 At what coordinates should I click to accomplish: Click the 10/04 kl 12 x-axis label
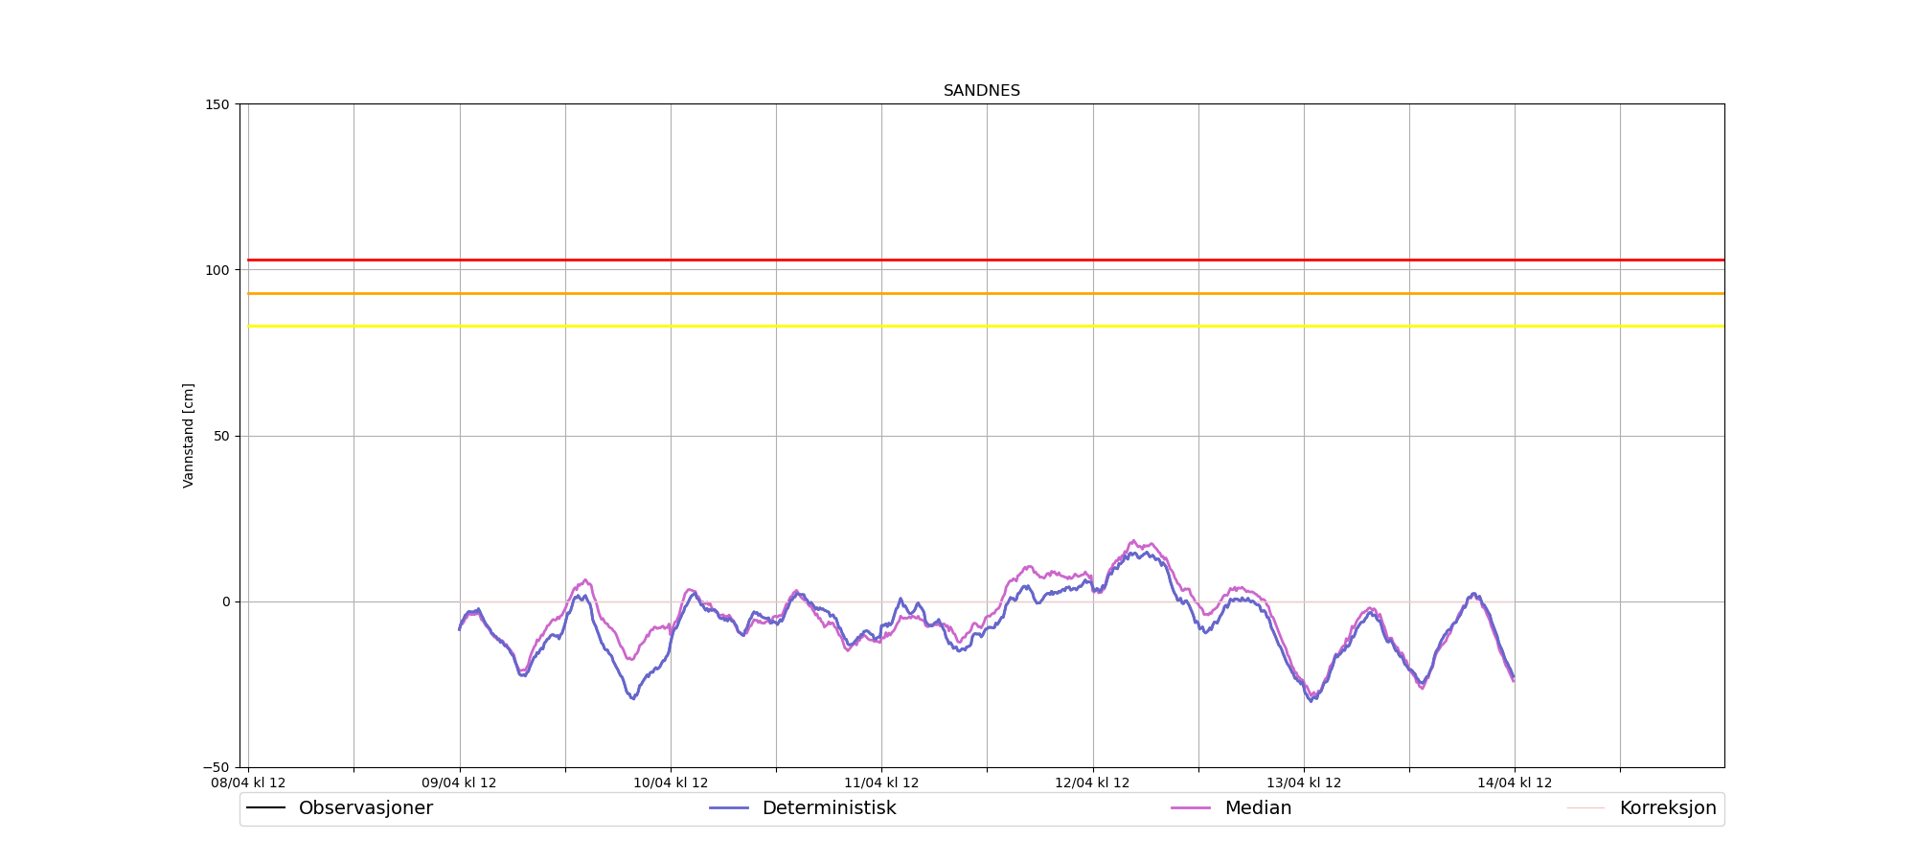(x=671, y=783)
